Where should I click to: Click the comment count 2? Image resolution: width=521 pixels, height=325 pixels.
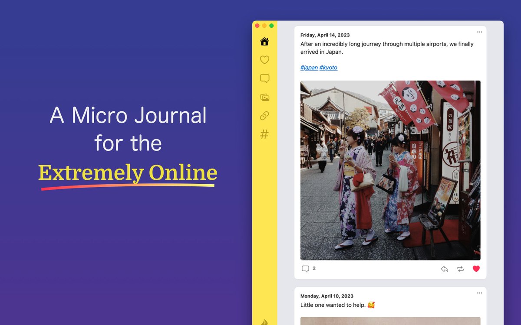click(314, 269)
